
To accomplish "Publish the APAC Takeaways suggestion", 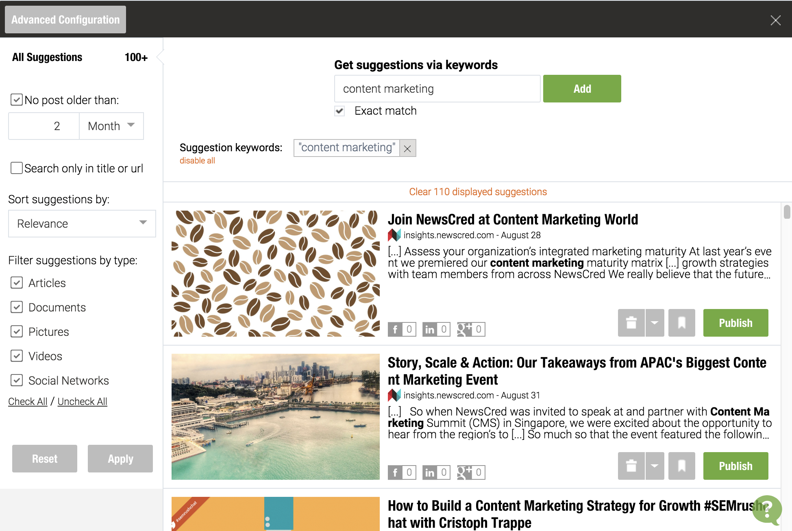I will (735, 466).
